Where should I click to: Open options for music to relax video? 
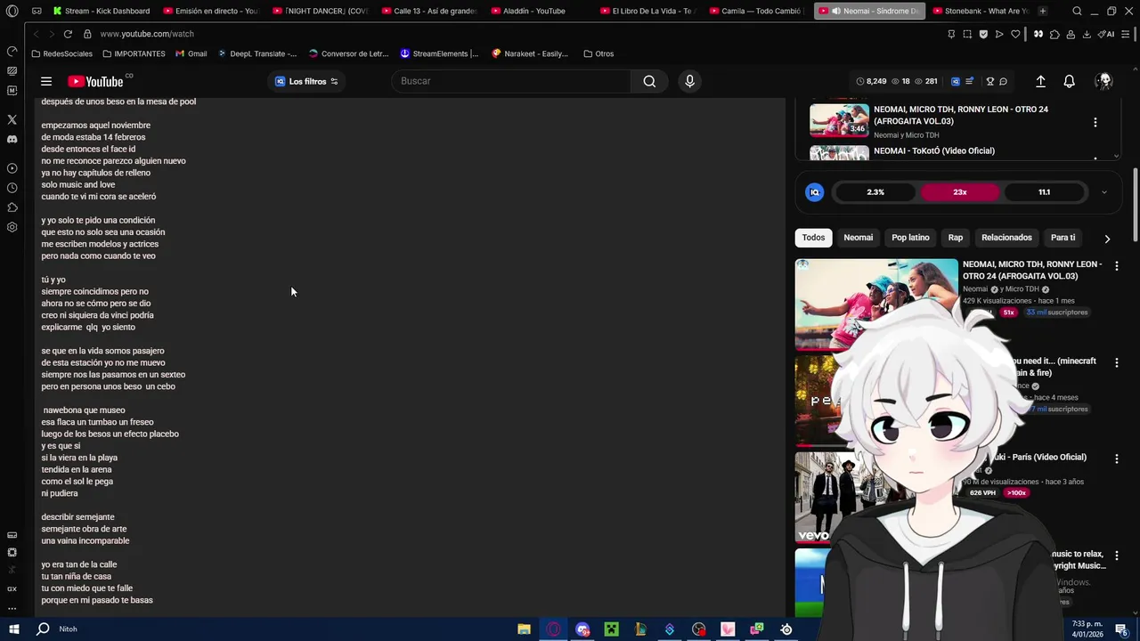pos(1117,556)
